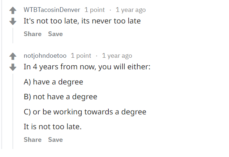229x157 pixels.
Task: Upvote the notjohndoetoo comment
Action: point(13,56)
